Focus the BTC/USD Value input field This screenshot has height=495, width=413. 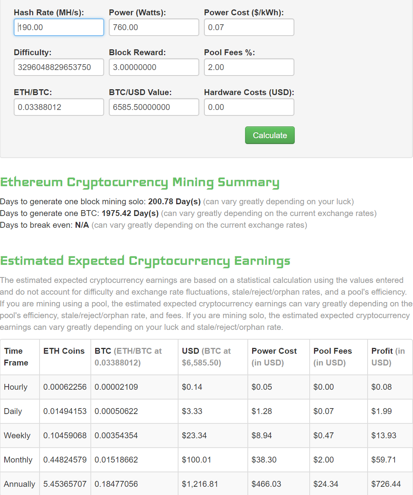[154, 107]
